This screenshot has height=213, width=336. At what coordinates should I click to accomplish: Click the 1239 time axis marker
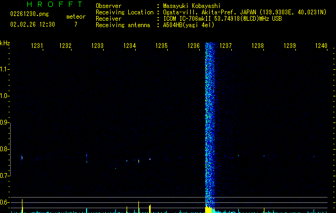pos(290,45)
